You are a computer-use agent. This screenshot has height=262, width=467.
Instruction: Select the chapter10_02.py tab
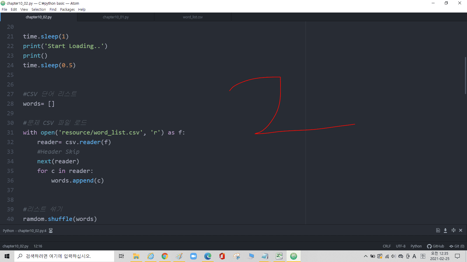(x=39, y=17)
